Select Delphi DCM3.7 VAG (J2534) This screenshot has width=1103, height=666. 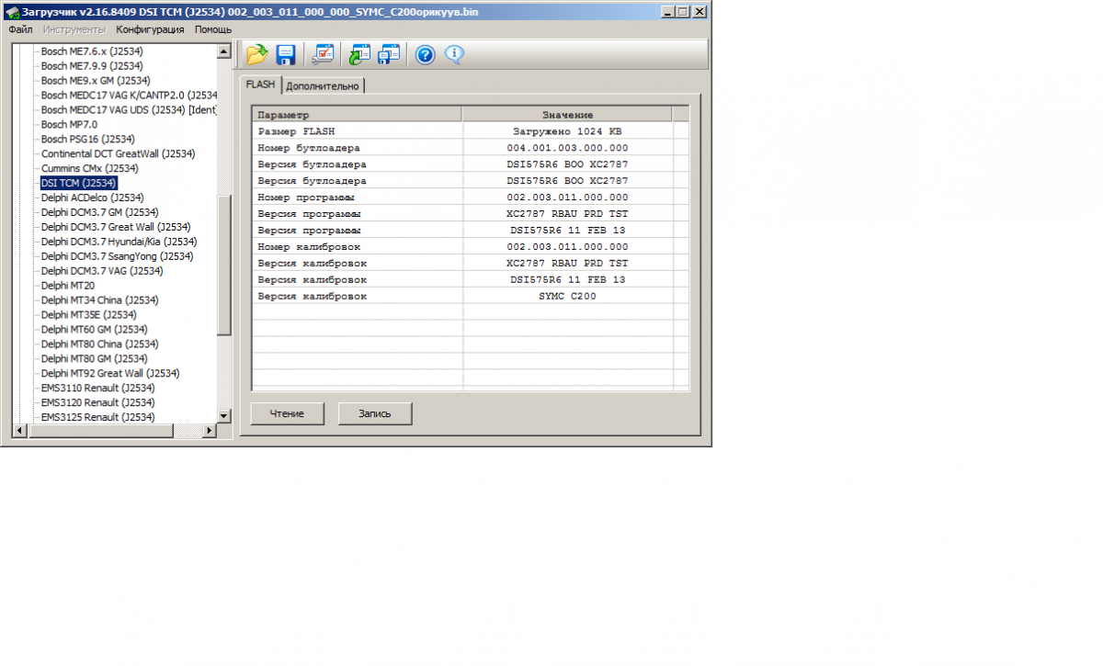pyautogui.click(x=102, y=271)
